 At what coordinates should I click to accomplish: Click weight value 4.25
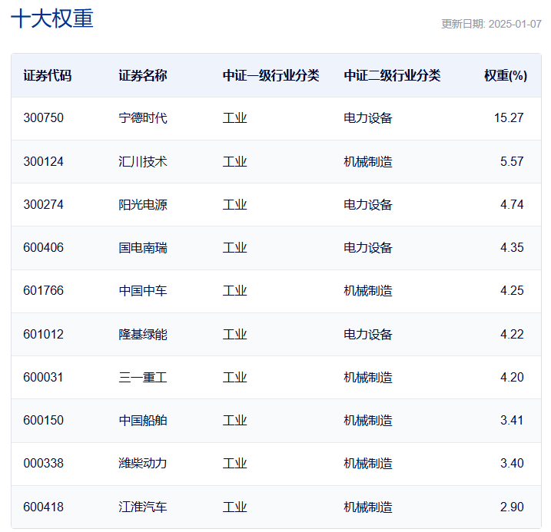[x=512, y=290]
